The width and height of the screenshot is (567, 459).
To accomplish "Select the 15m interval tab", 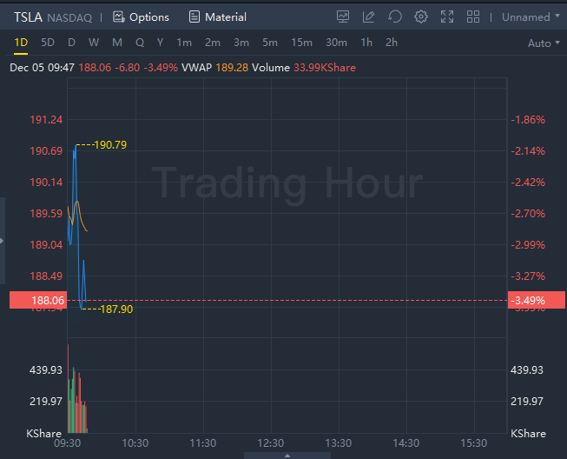I will [x=301, y=43].
